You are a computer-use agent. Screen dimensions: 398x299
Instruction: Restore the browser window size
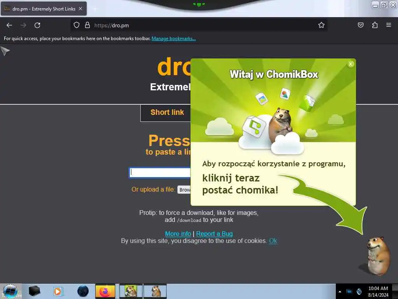coord(384,5)
